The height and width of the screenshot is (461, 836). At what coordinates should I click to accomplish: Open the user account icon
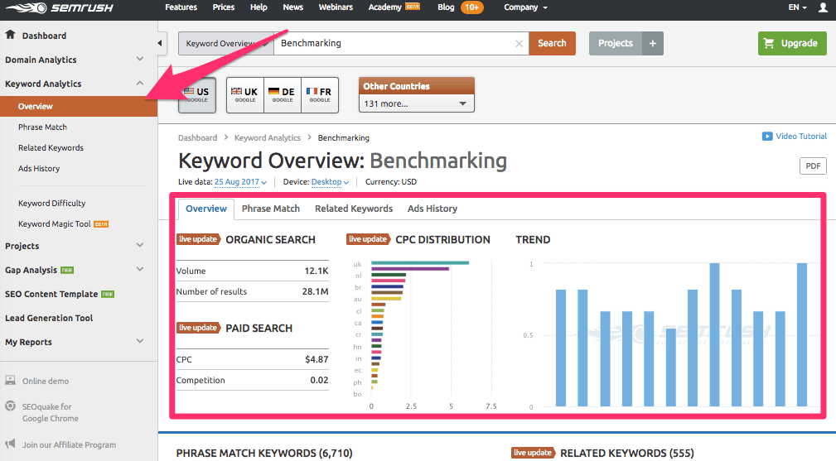coord(824,7)
